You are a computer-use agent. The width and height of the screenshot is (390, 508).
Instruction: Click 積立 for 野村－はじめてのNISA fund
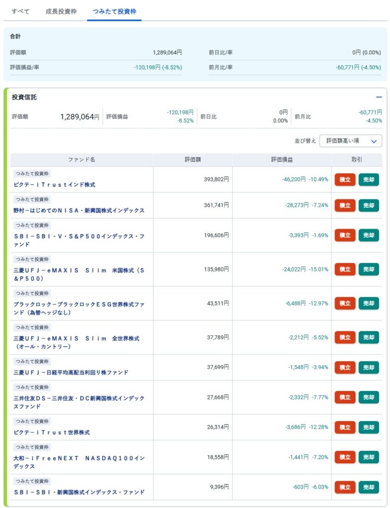[x=345, y=205]
